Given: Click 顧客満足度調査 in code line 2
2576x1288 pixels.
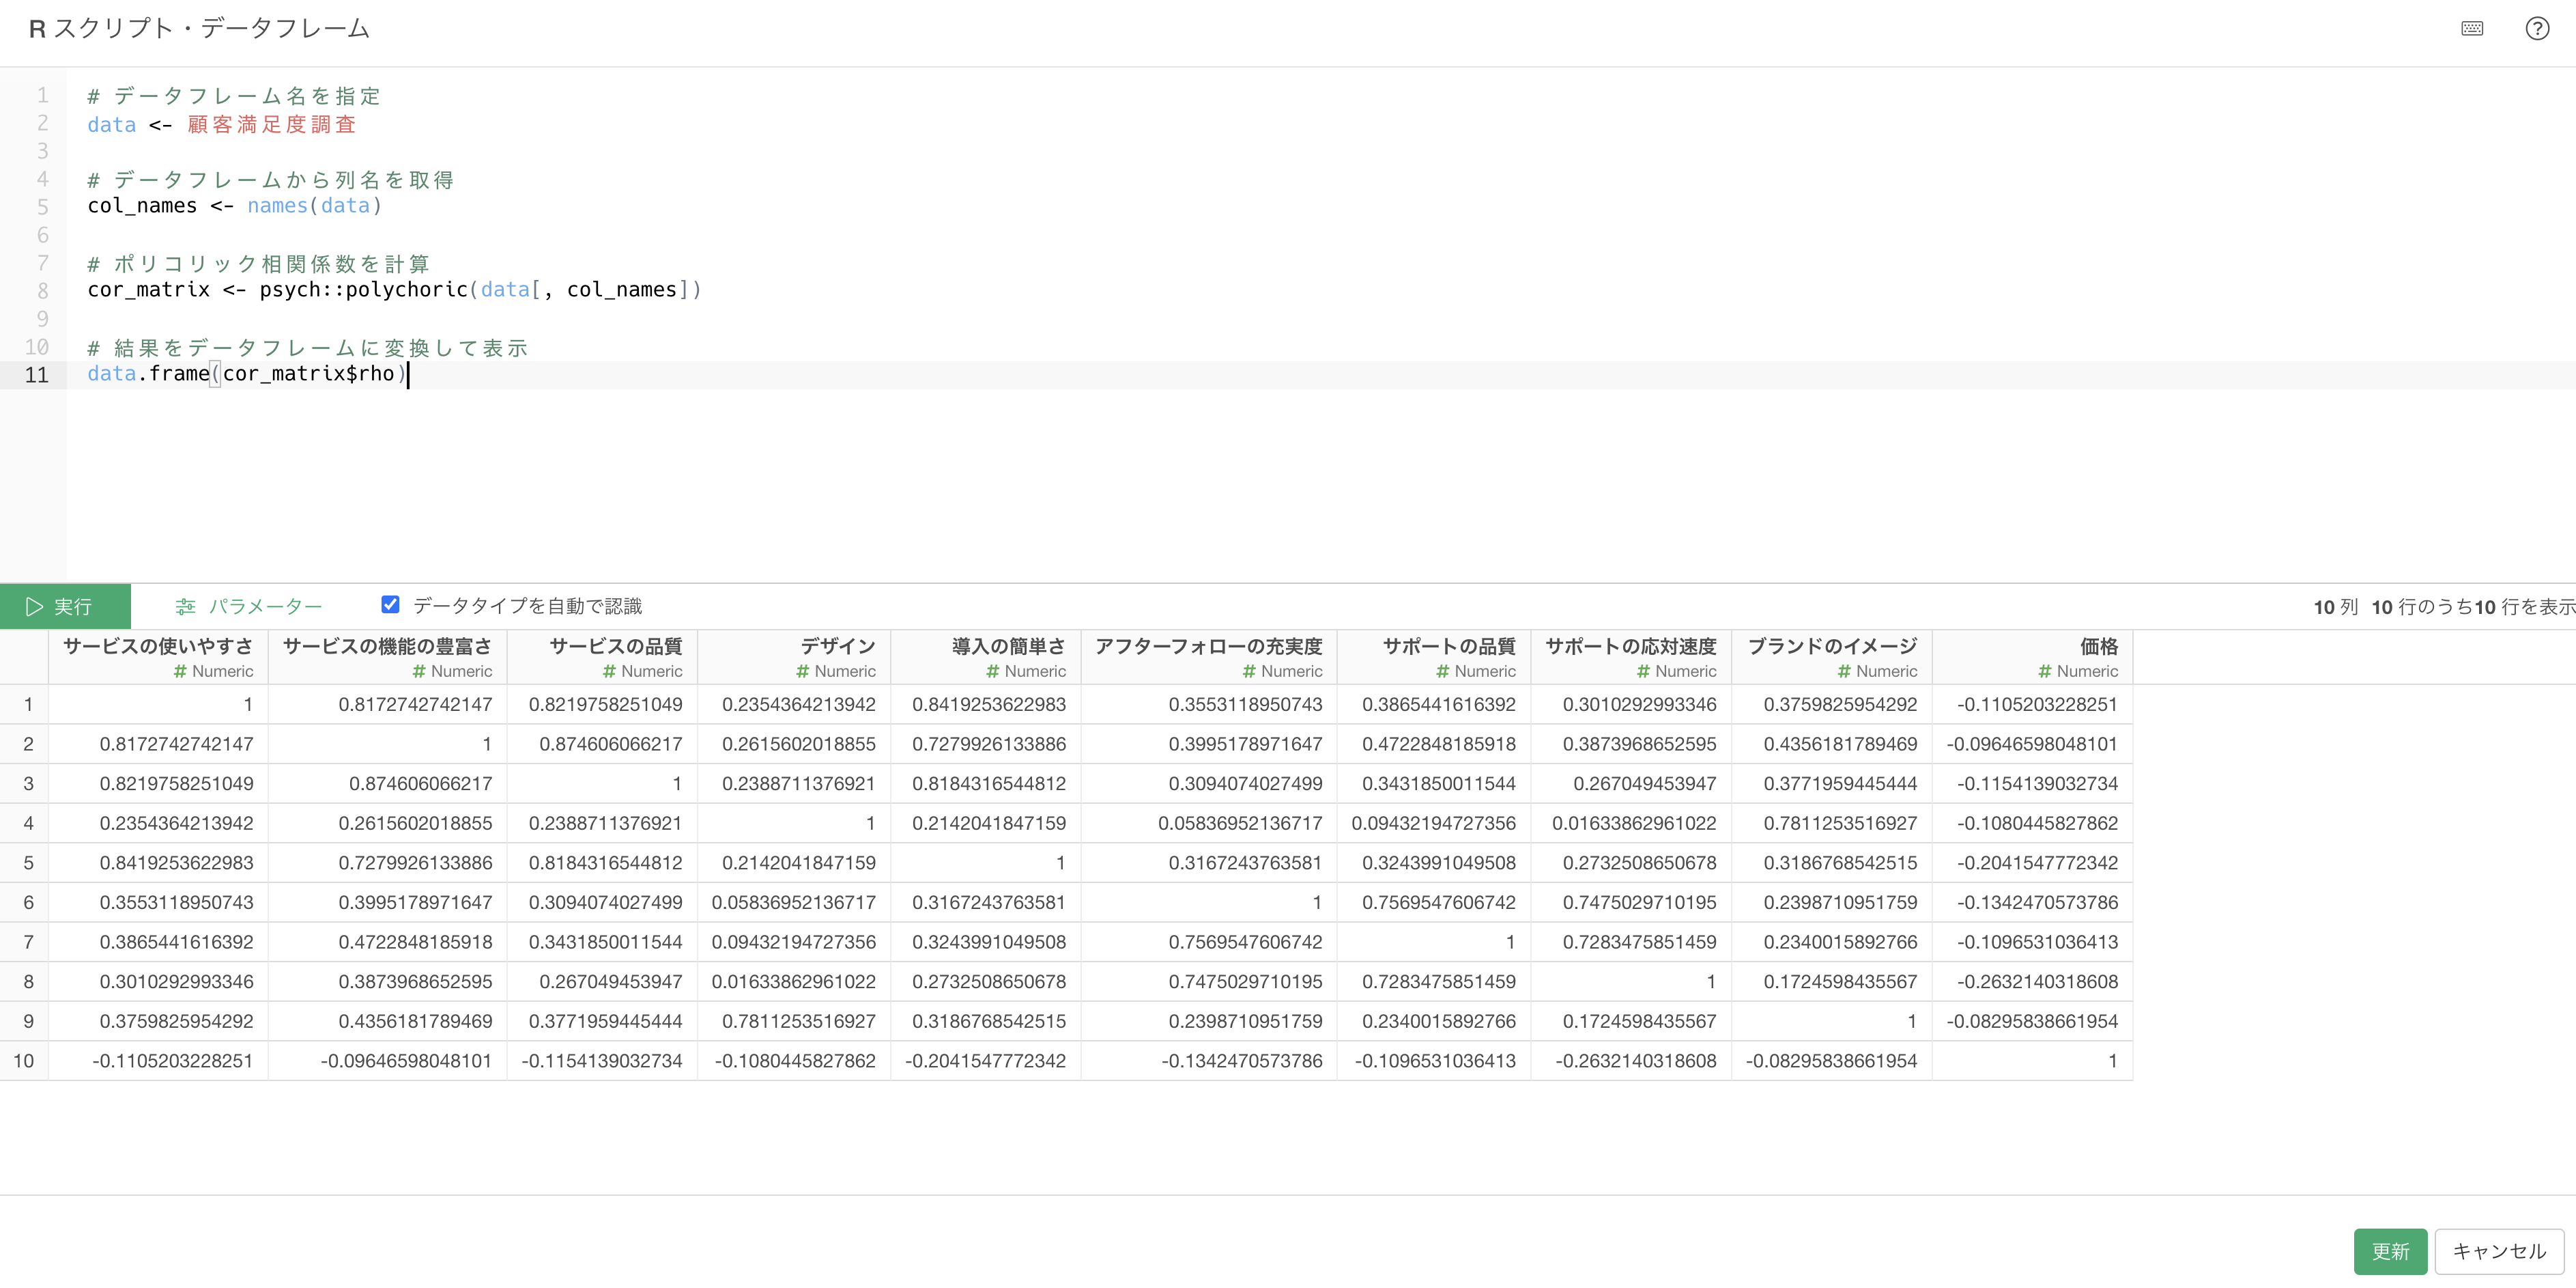Looking at the screenshot, I should [x=272, y=124].
